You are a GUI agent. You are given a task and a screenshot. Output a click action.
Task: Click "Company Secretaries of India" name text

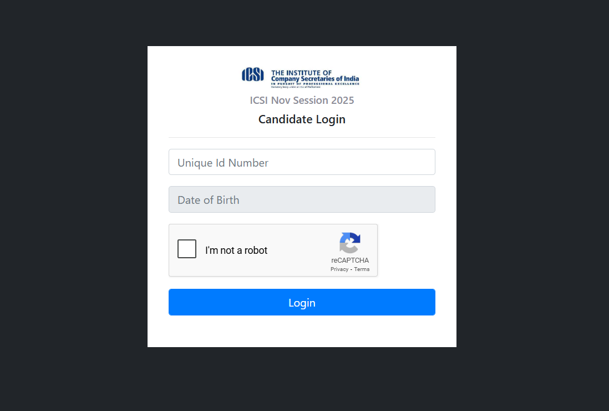pyautogui.click(x=314, y=79)
